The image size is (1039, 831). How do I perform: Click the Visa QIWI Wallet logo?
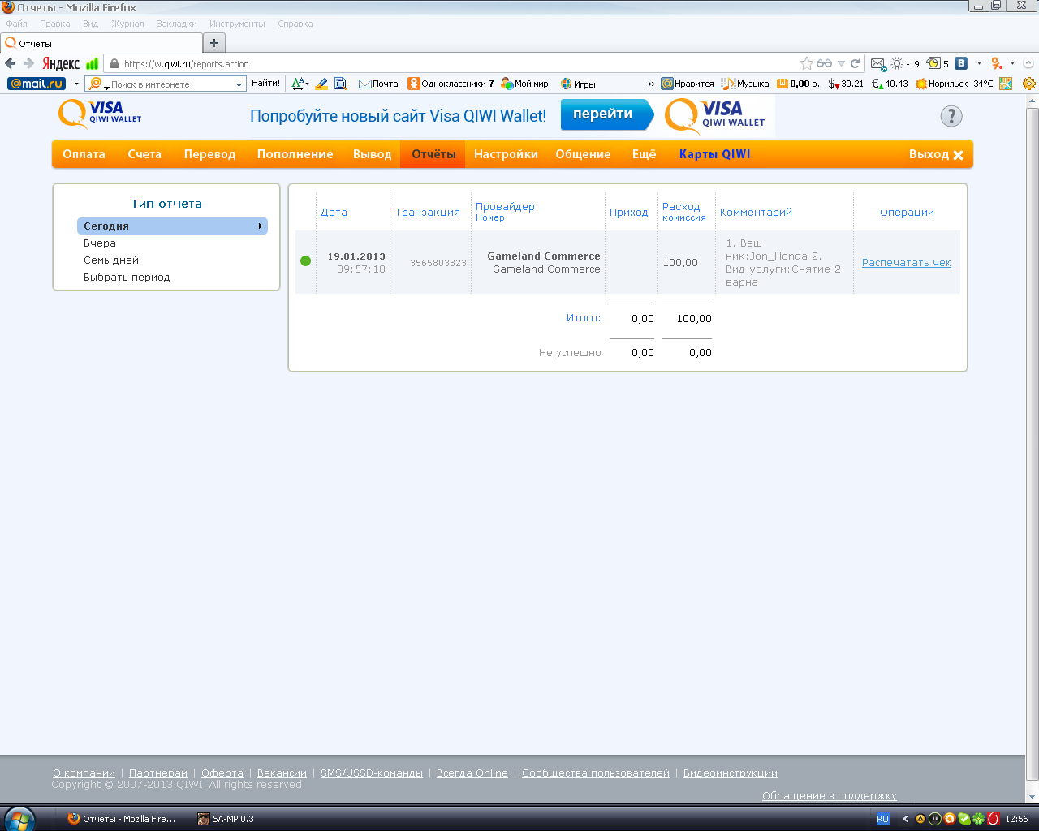pyautogui.click(x=100, y=114)
